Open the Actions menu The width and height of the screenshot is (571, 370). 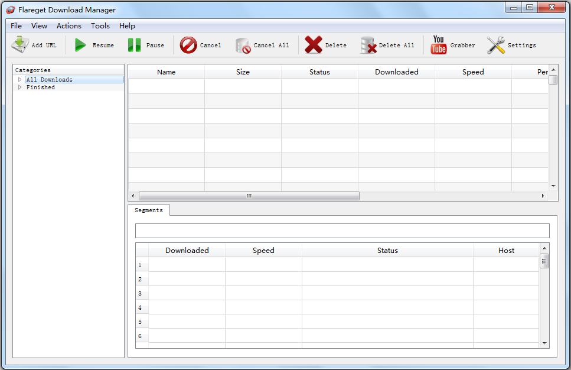[69, 26]
